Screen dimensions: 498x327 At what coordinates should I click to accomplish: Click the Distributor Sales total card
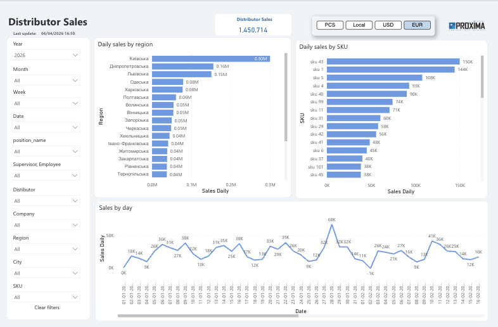tap(253, 25)
